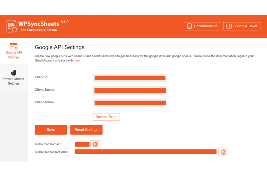Copy the Authorized Domain value
Image resolution: width=267 pixels, height=182 pixels.
click(96, 144)
